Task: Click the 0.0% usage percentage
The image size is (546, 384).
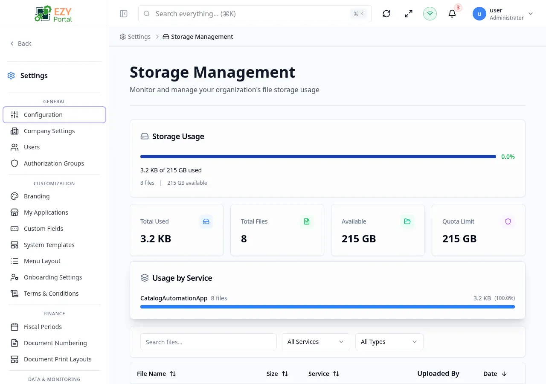Action: 508,157
